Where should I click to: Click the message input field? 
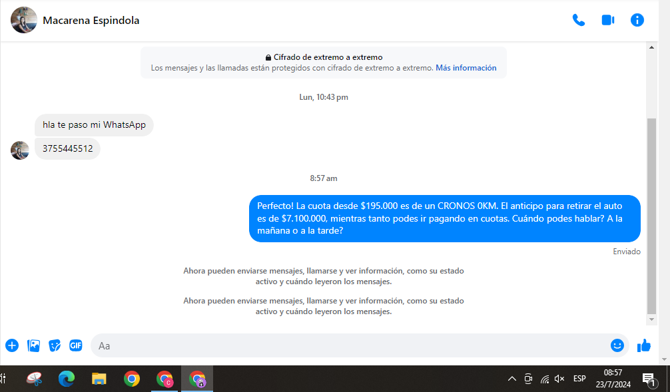346,345
